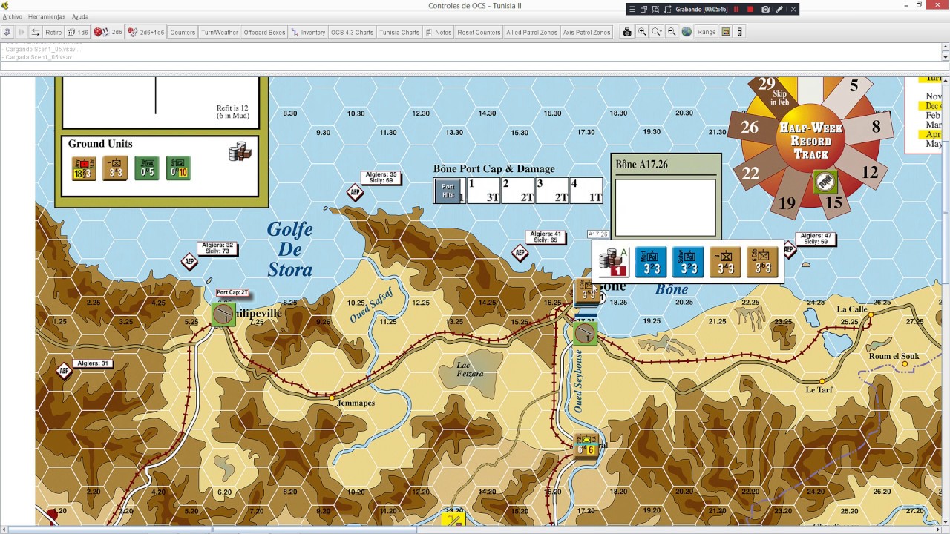The image size is (950, 534).
Task: Click the airbase marker south of Bône
Action: [585, 333]
